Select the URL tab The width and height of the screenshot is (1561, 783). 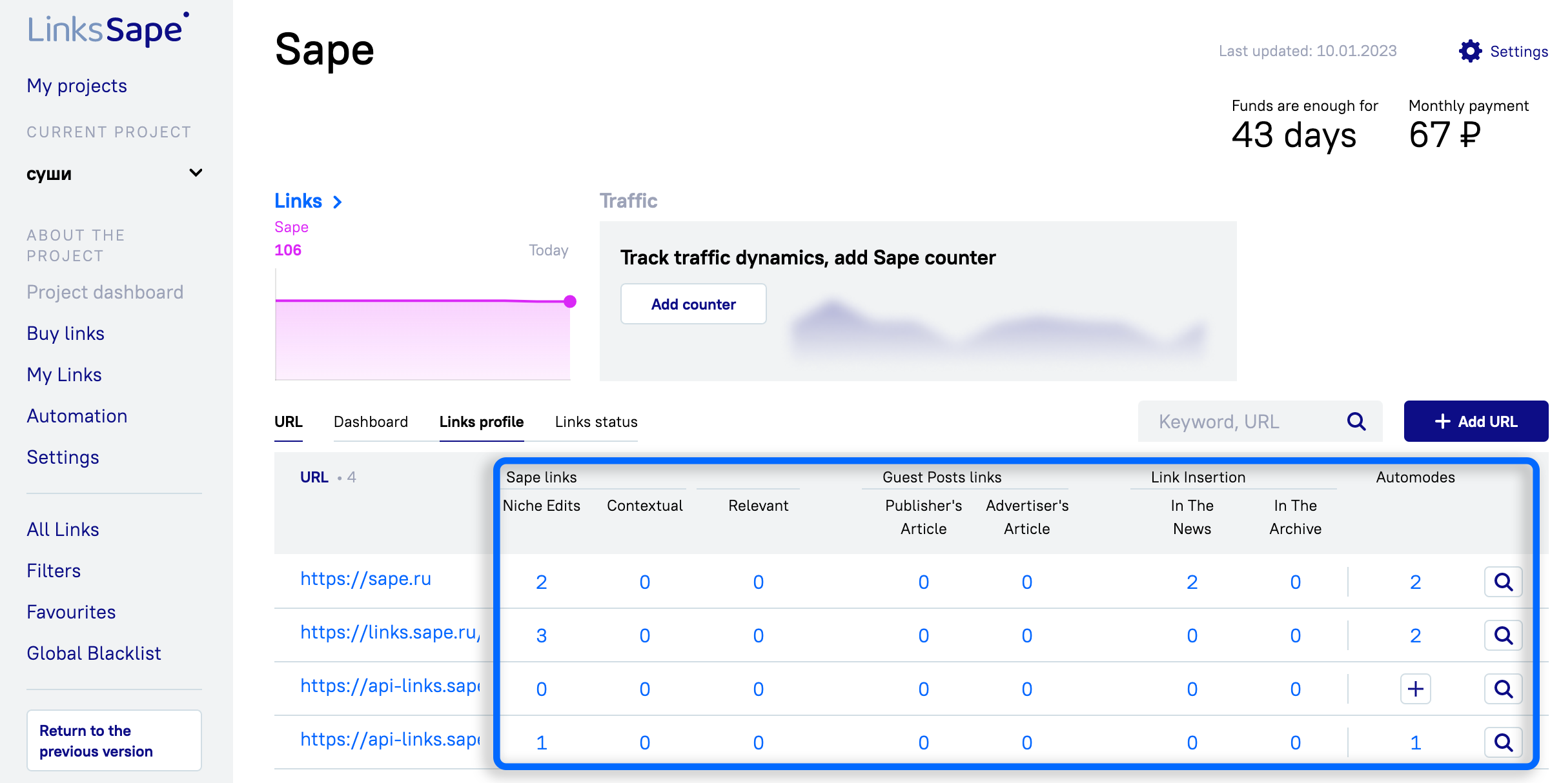pyautogui.click(x=288, y=422)
